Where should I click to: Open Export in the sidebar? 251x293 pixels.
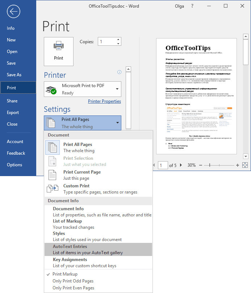click(18, 112)
